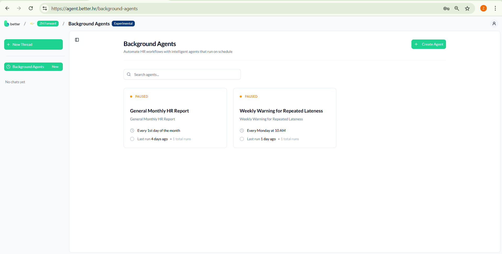Click the clock icon on General Monthly HR Report
Viewport: 502px width, 254px height.
pyautogui.click(x=132, y=131)
